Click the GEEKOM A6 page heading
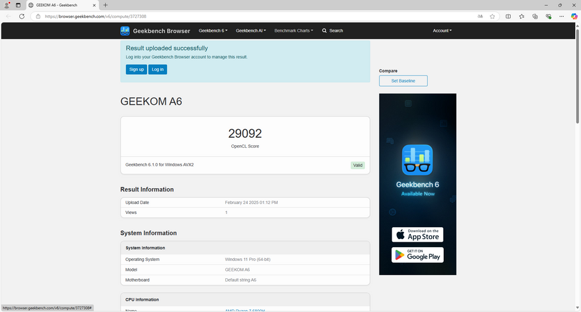The width and height of the screenshot is (581, 312). (x=151, y=101)
